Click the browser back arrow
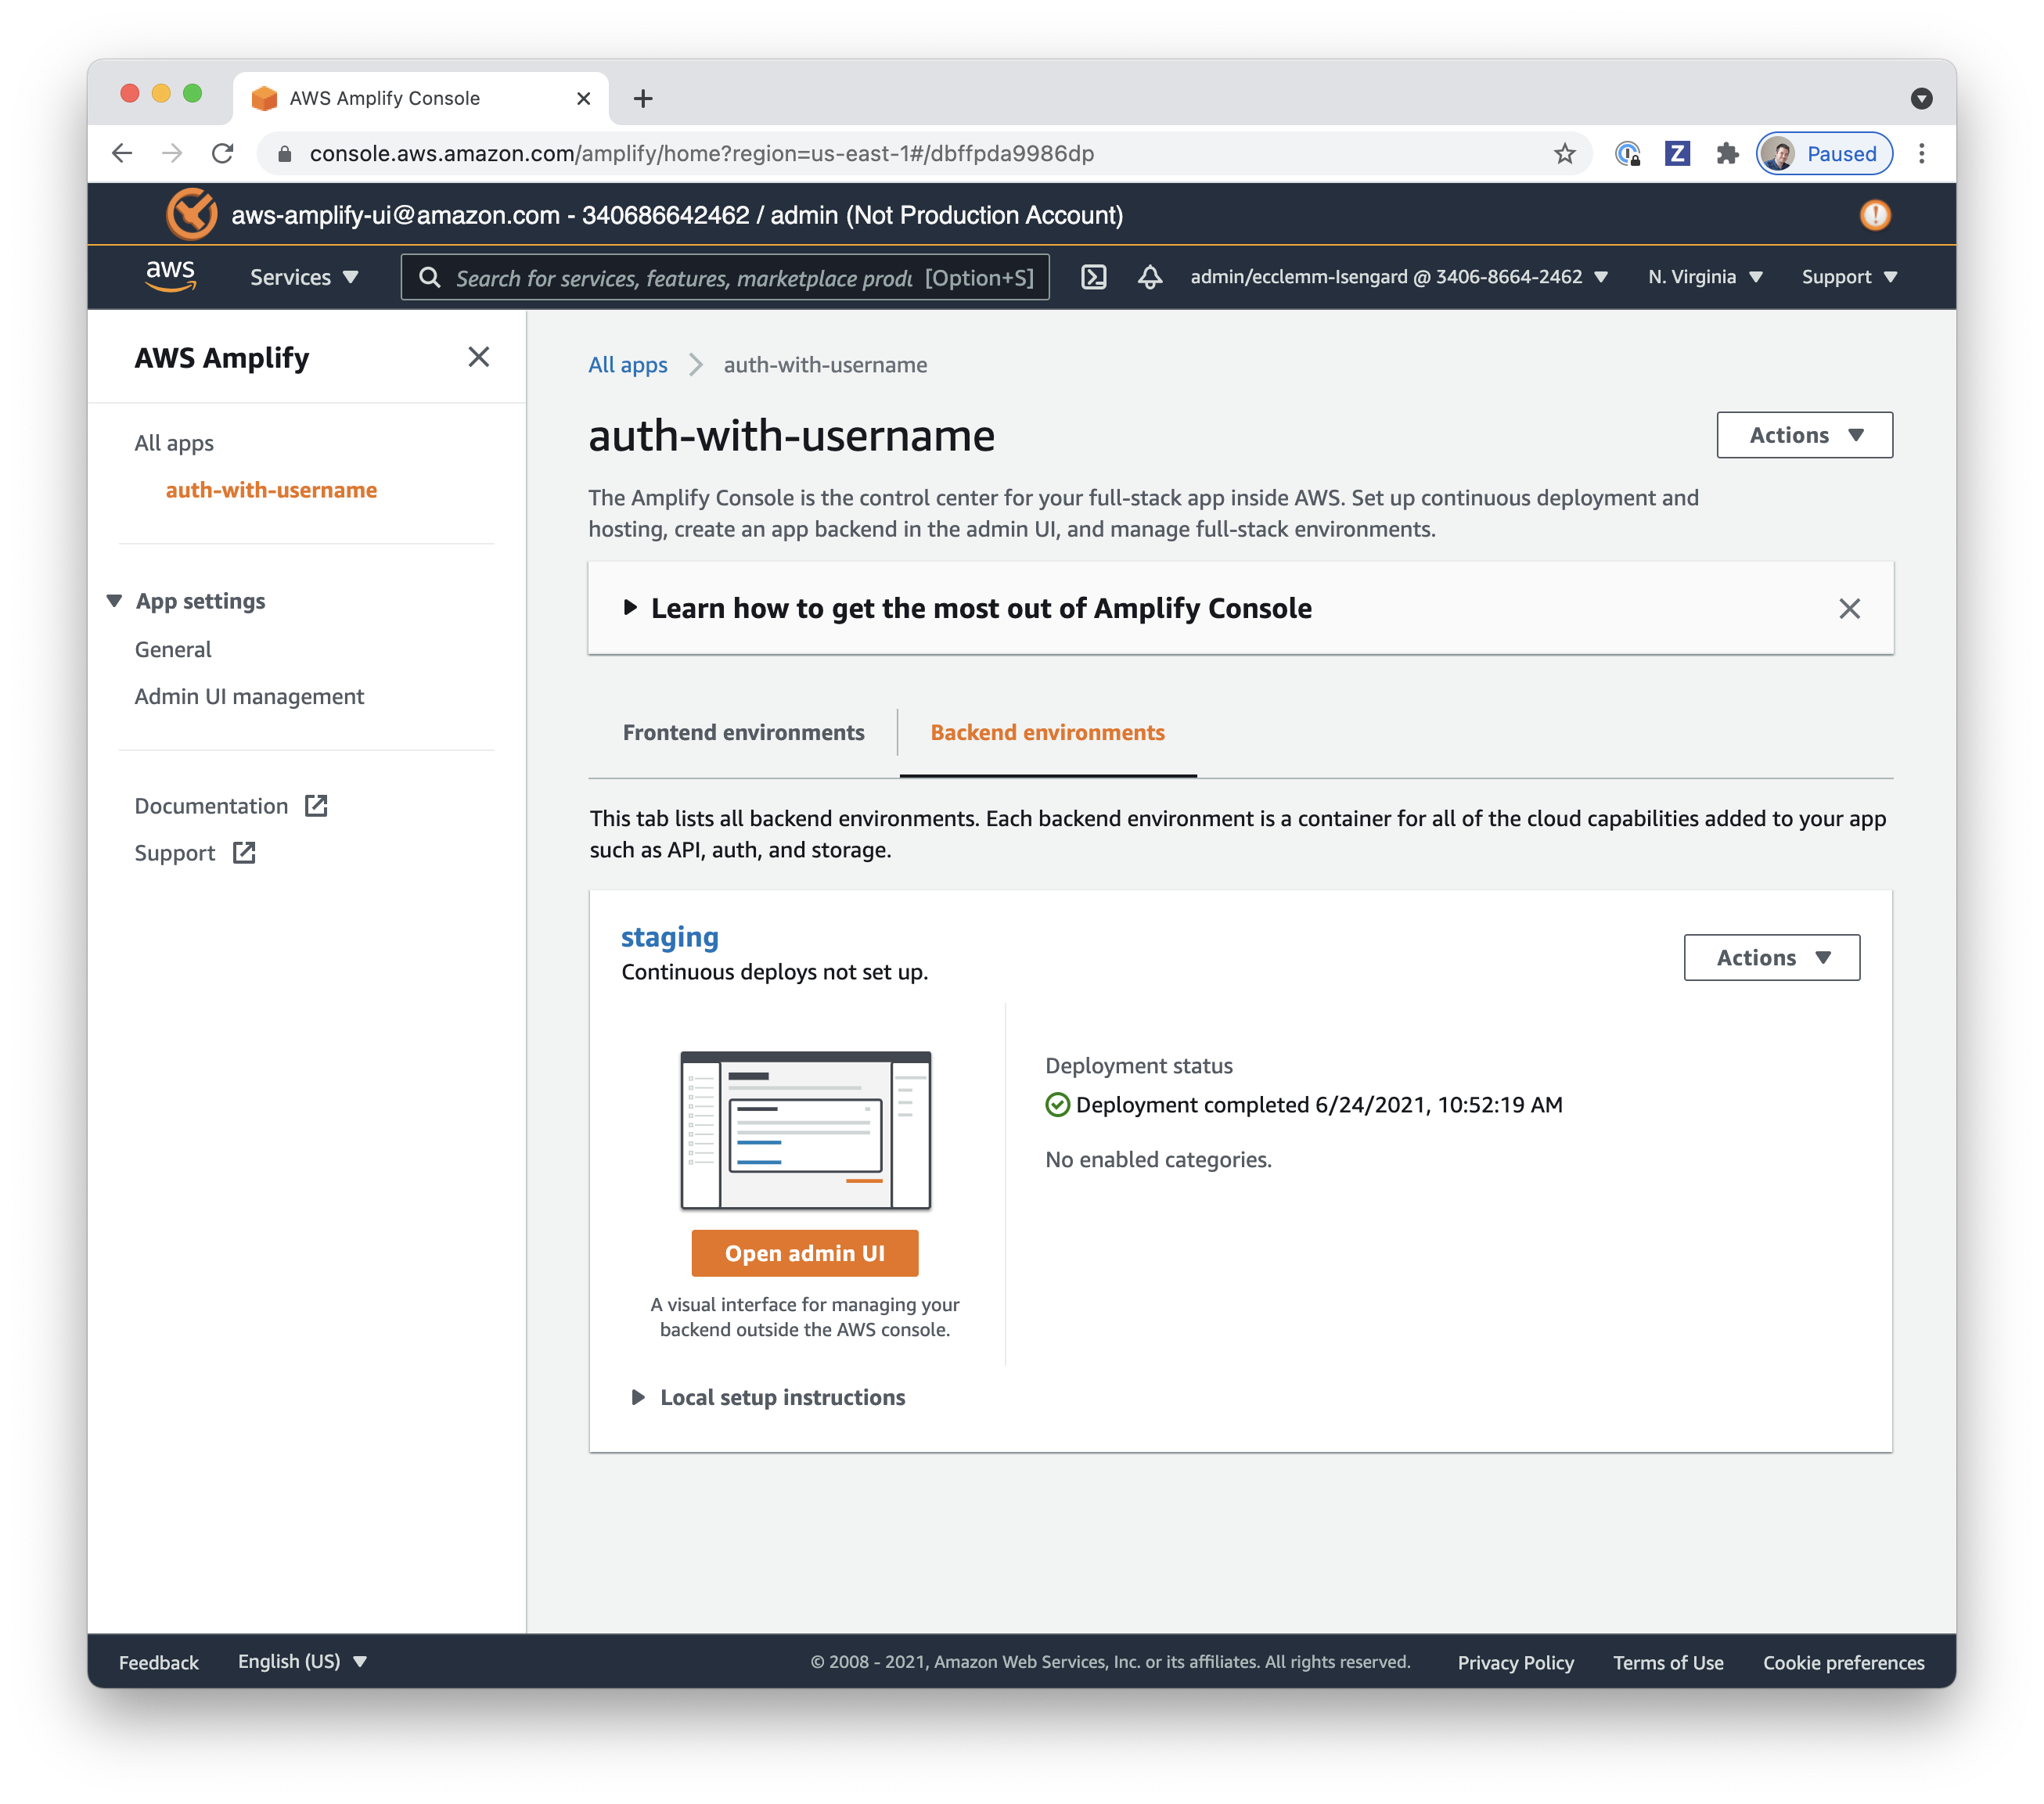The image size is (2044, 1804). pos(122,153)
